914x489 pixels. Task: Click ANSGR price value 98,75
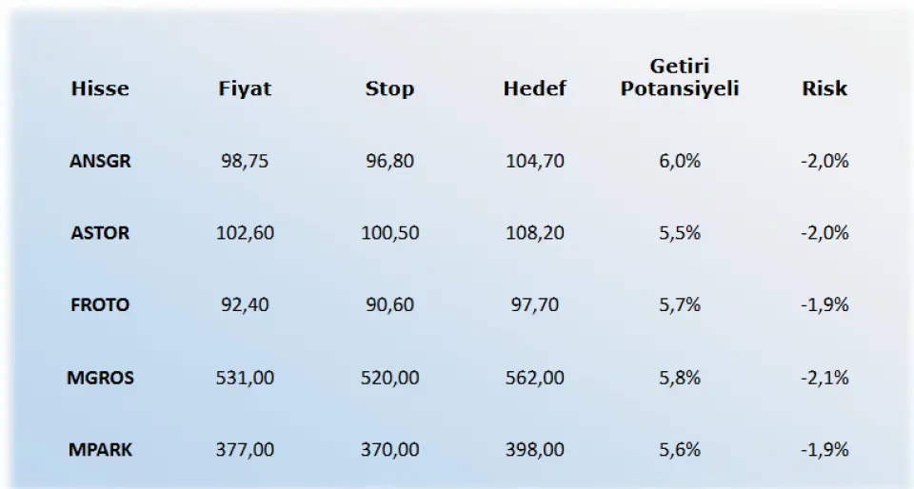(245, 161)
